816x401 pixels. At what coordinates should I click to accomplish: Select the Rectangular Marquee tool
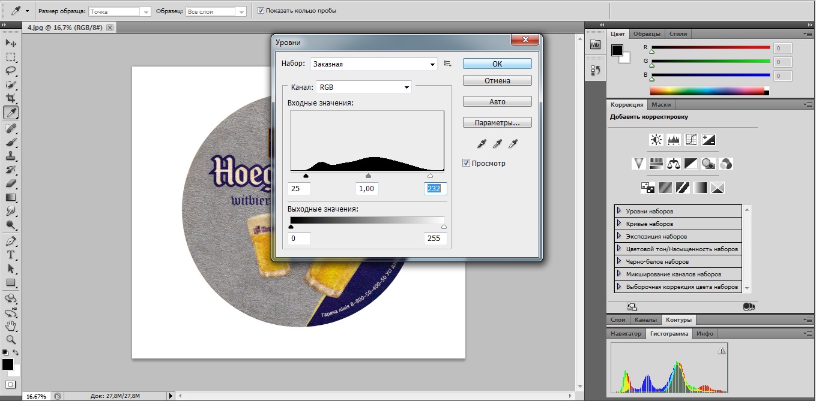11,57
